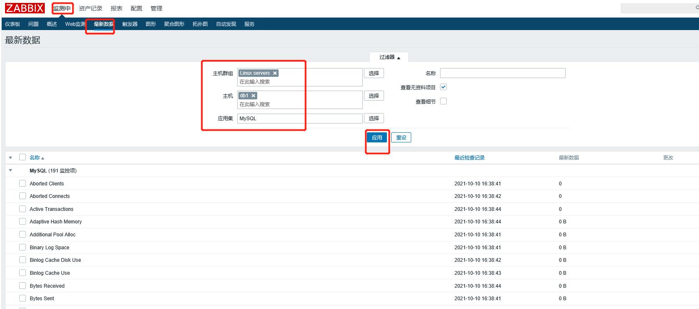Go to the 概述 submenu
The image size is (699, 309).
tap(52, 24)
